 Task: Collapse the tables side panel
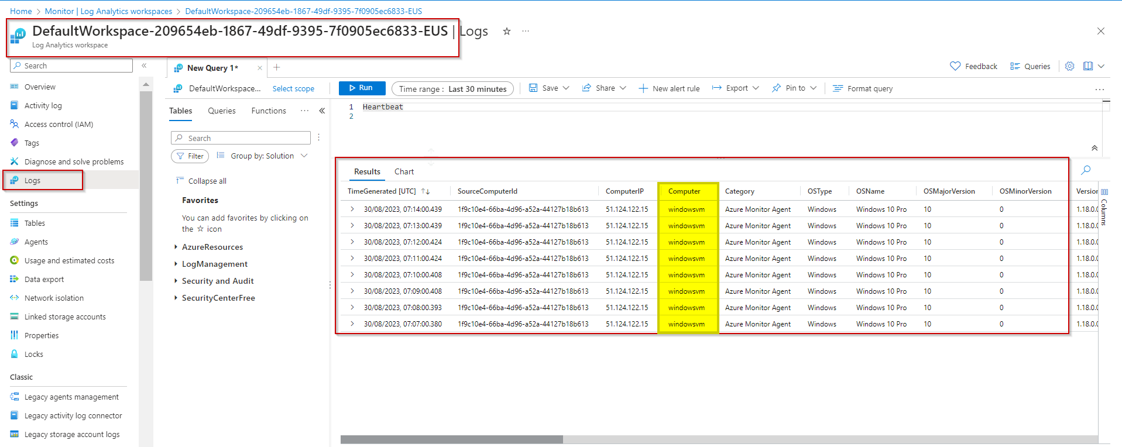click(322, 111)
